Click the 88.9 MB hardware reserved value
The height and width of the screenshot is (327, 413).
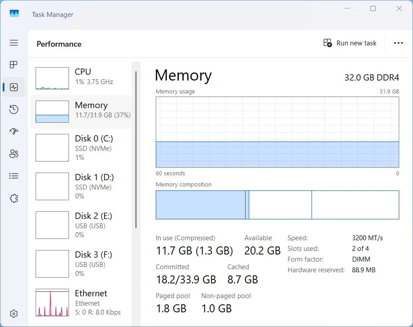pyautogui.click(x=364, y=270)
